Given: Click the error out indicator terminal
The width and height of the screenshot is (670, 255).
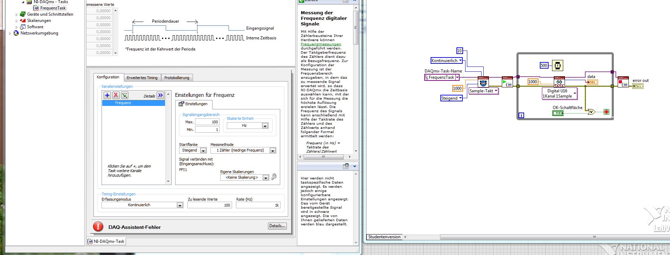Looking at the screenshot, I should click(x=638, y=86).
